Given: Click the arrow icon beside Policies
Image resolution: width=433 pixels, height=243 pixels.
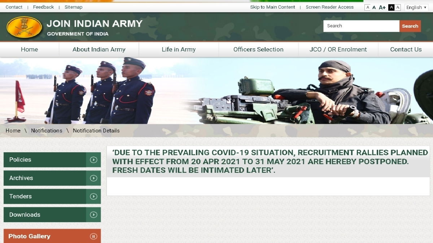Looking at the screenshot, I should click(x=93, y=160).
